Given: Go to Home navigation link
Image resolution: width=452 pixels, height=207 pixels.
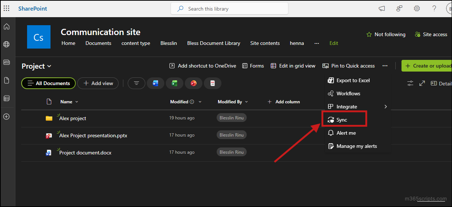Looking at the screenshot, I should click(68, 43).
